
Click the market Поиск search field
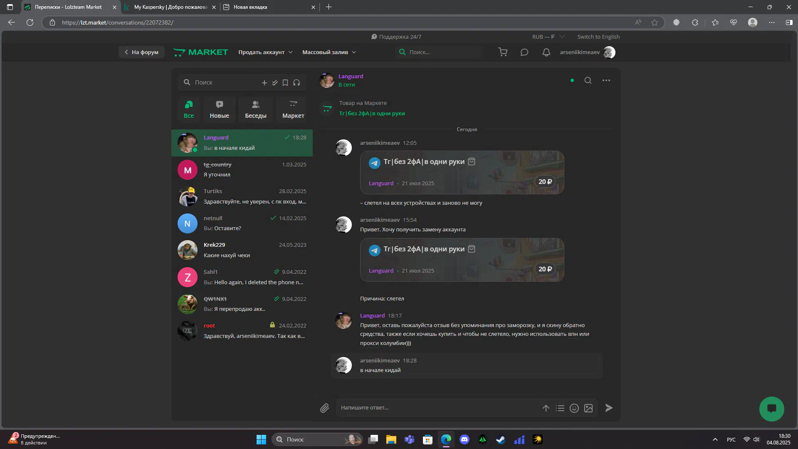[439, 52]
